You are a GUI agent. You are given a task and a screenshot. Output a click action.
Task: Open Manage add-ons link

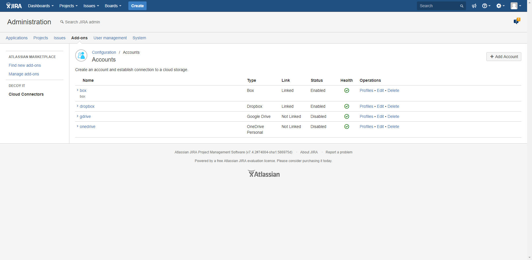[24, 74]
